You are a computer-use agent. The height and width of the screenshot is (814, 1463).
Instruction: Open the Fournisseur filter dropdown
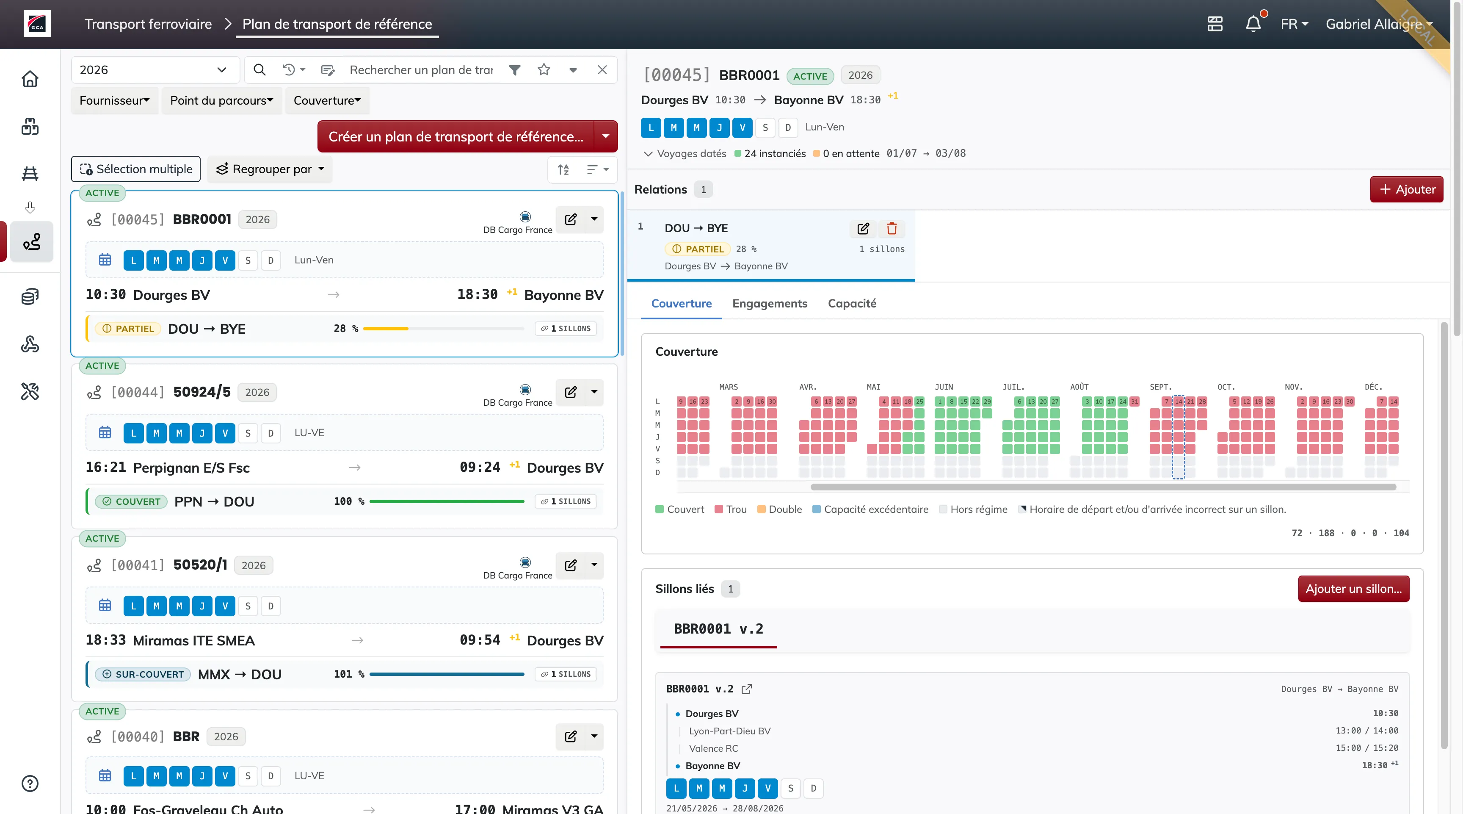pyautogui.click(x=115, y=100)
